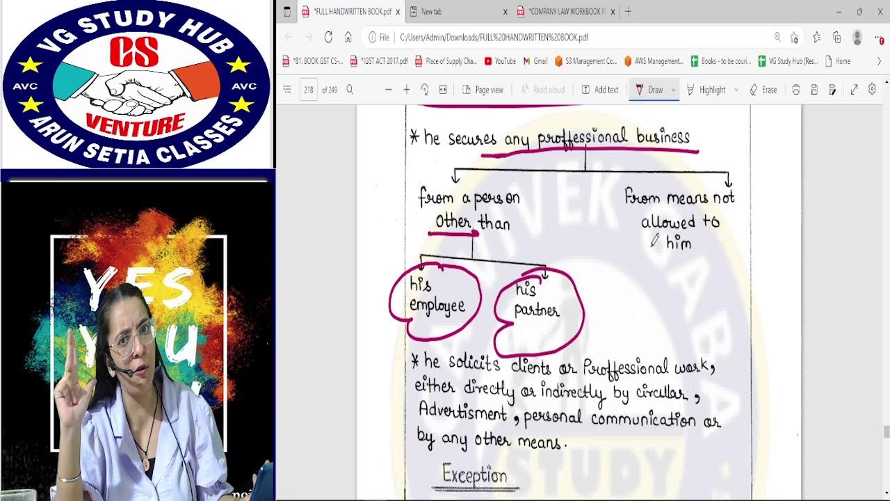Open a new browser tab
Screen dimensions: 890x501
tap(628, 12)
